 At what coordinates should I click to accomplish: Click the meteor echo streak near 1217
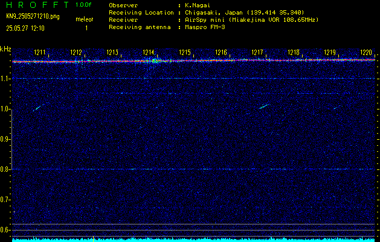(x=263, y=106)
